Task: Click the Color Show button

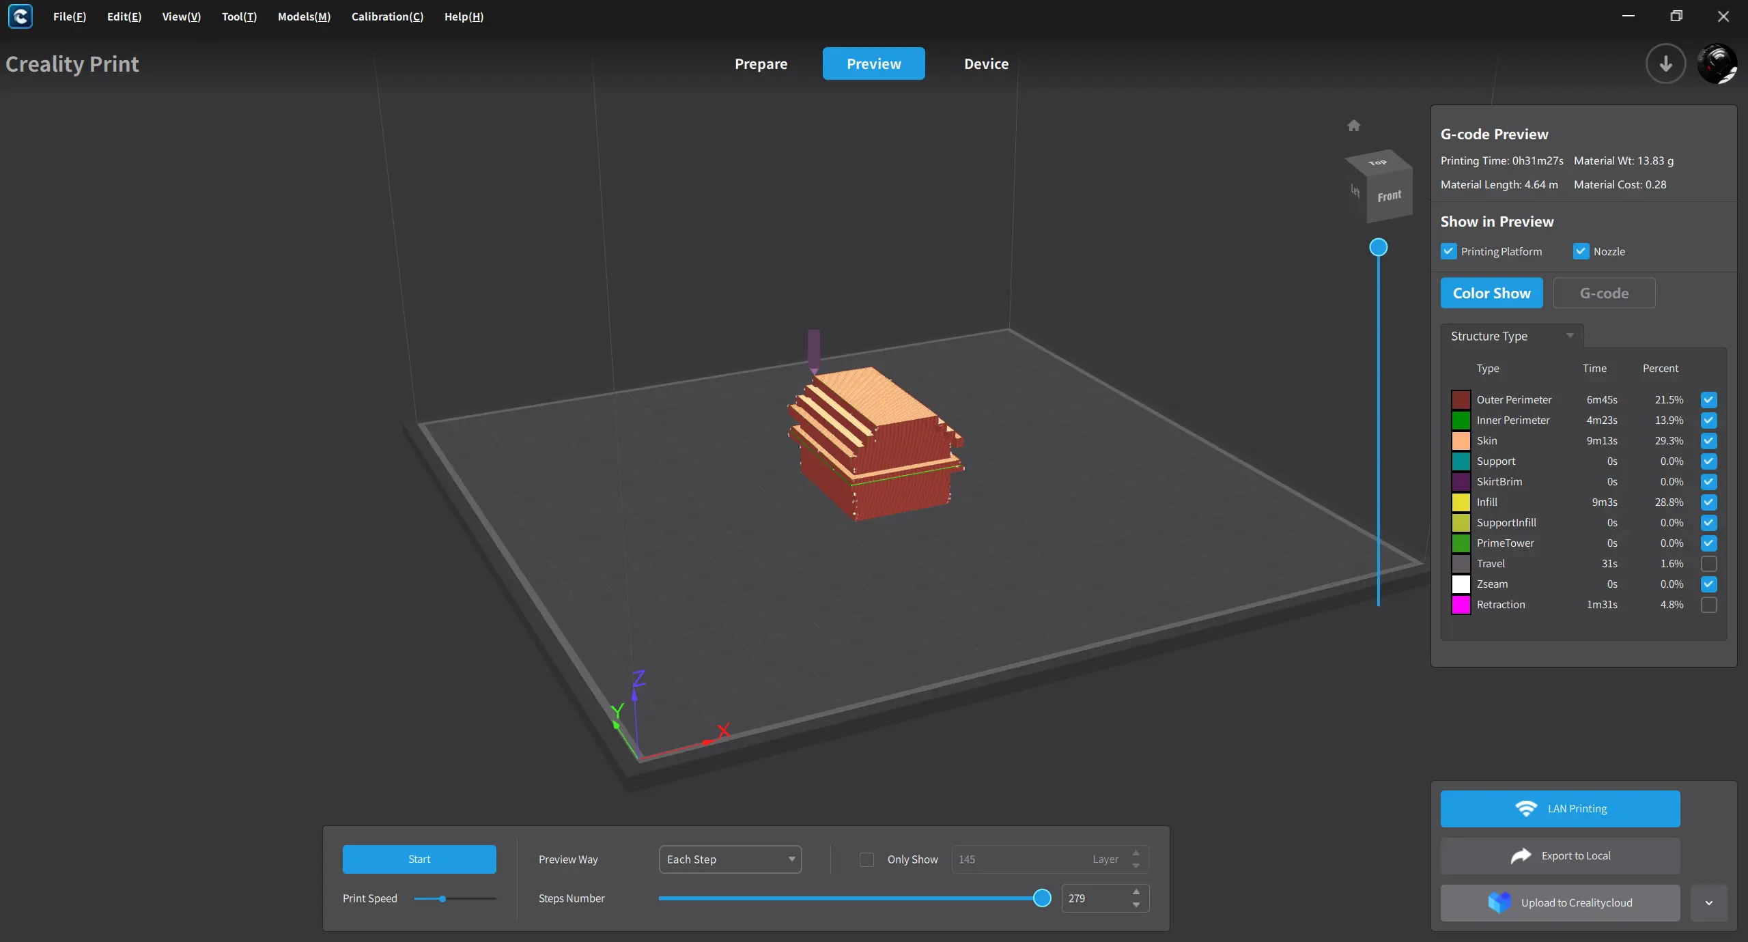Action: pos(1491,293)
